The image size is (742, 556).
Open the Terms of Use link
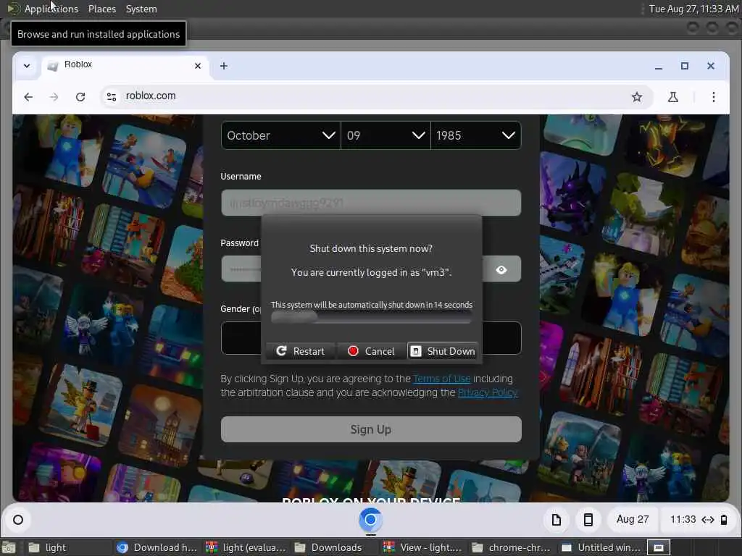pos(441,379)
